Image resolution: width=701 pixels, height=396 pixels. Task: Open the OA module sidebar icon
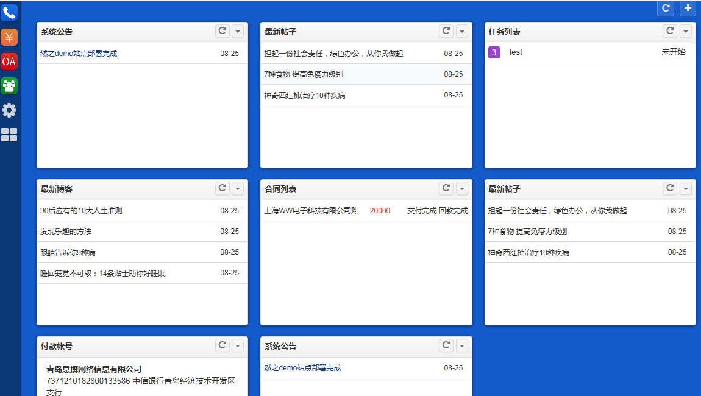(x=9, y=62)
